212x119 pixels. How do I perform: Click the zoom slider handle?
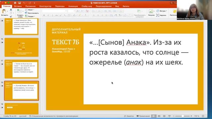(x=183, y=116)
